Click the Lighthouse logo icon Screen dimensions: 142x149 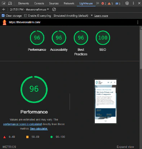pos(5,22)
